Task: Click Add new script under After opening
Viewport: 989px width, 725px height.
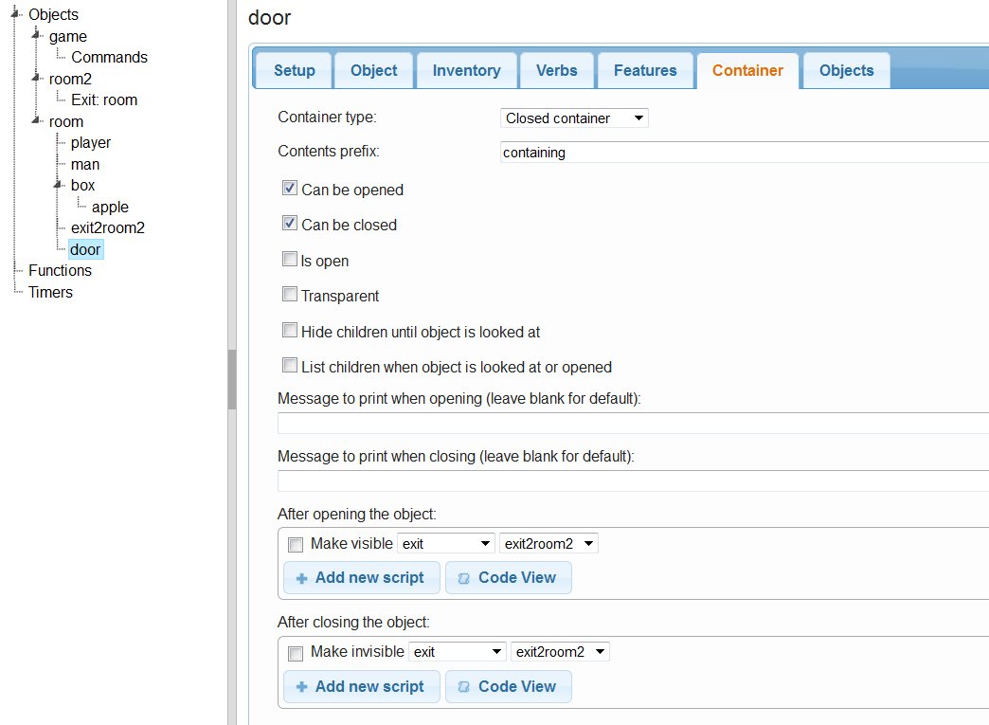Action: click(361, 577)
